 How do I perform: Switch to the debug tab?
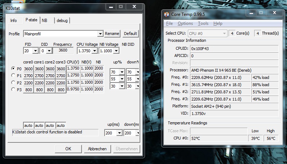point(62,21)
